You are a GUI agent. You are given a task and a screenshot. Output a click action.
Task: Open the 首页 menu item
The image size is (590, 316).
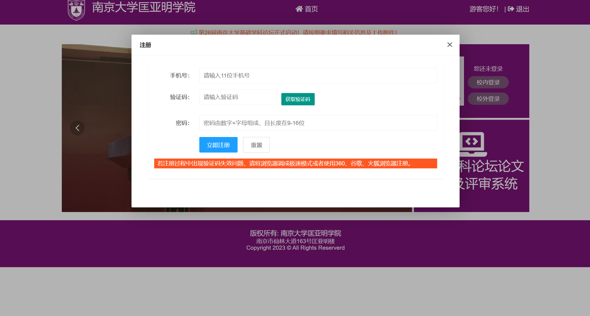pyautogui.click(x=311, y=9)
